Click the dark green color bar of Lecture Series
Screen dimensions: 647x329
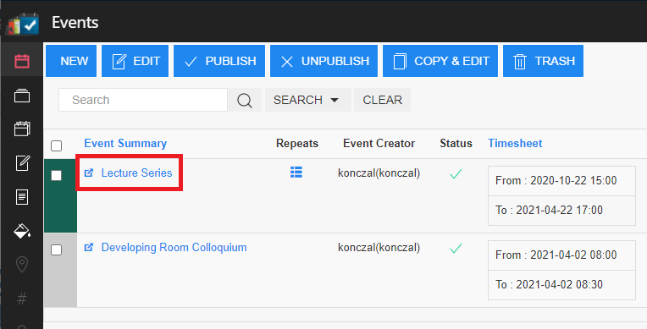pyautogui.click(x=60, y=196)
